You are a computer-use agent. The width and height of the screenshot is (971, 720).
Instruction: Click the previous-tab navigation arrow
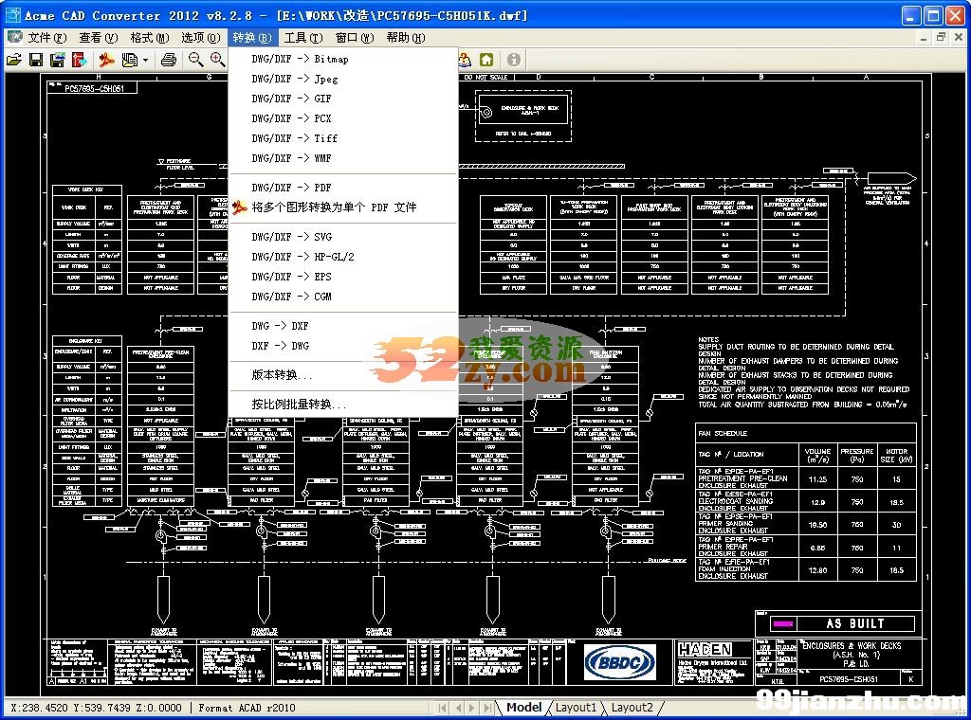(458, 708)
